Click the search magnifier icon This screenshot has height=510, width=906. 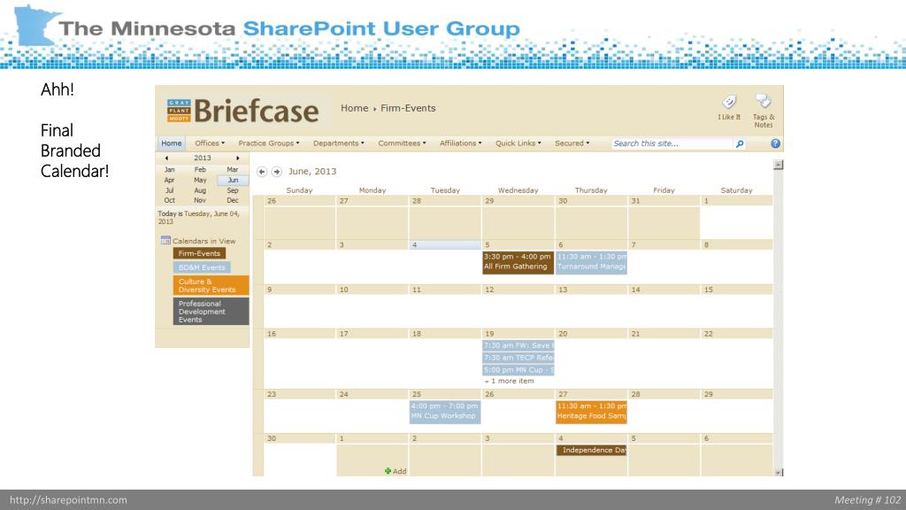tap(740, 144)
